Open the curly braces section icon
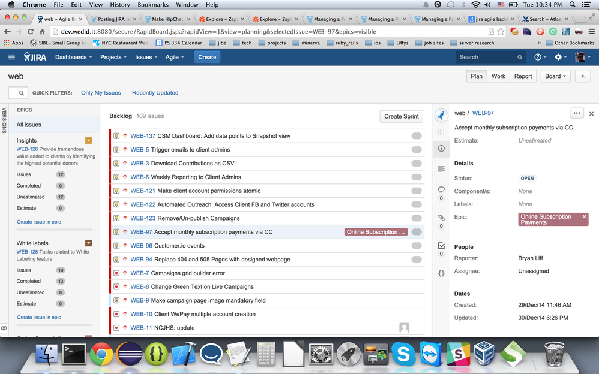Viewport: 599px width, 374px height. [x=441, y=273]
